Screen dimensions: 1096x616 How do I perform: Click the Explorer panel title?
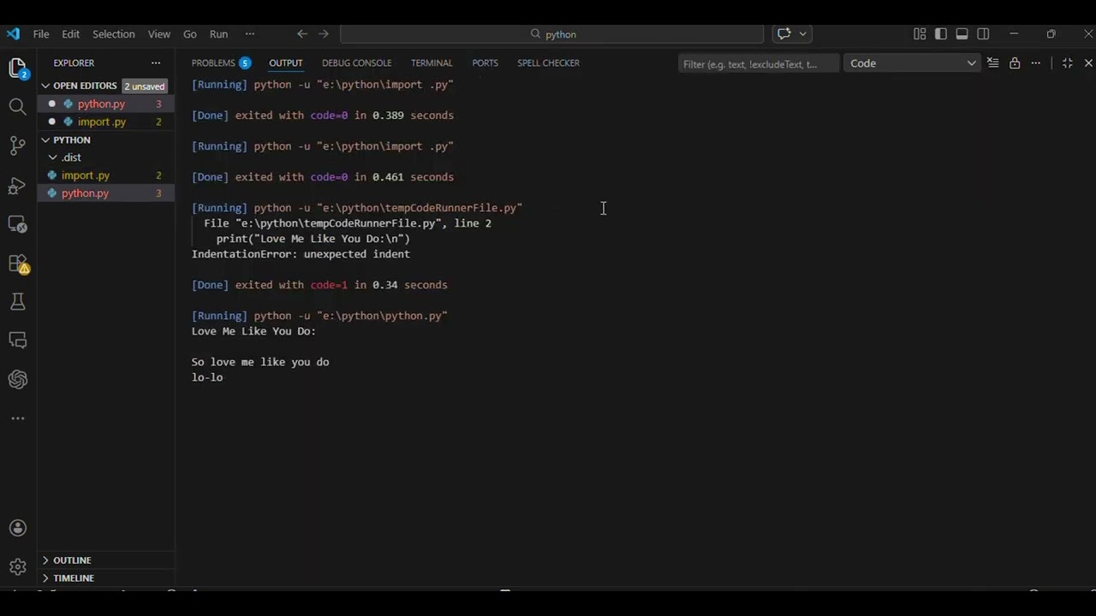pos(74,63)
